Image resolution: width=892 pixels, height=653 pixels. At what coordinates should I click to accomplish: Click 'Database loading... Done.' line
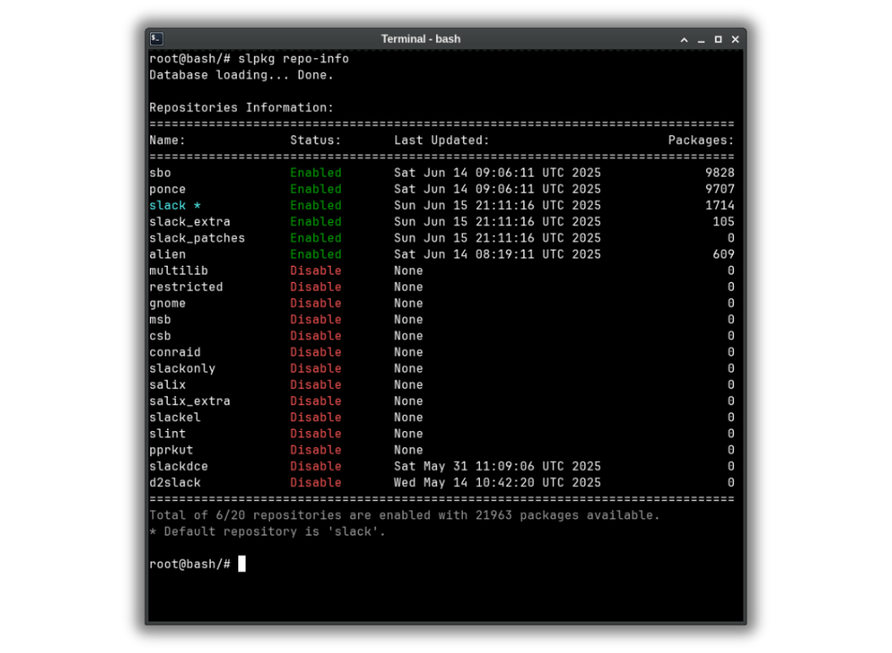[x=241, y=75]
